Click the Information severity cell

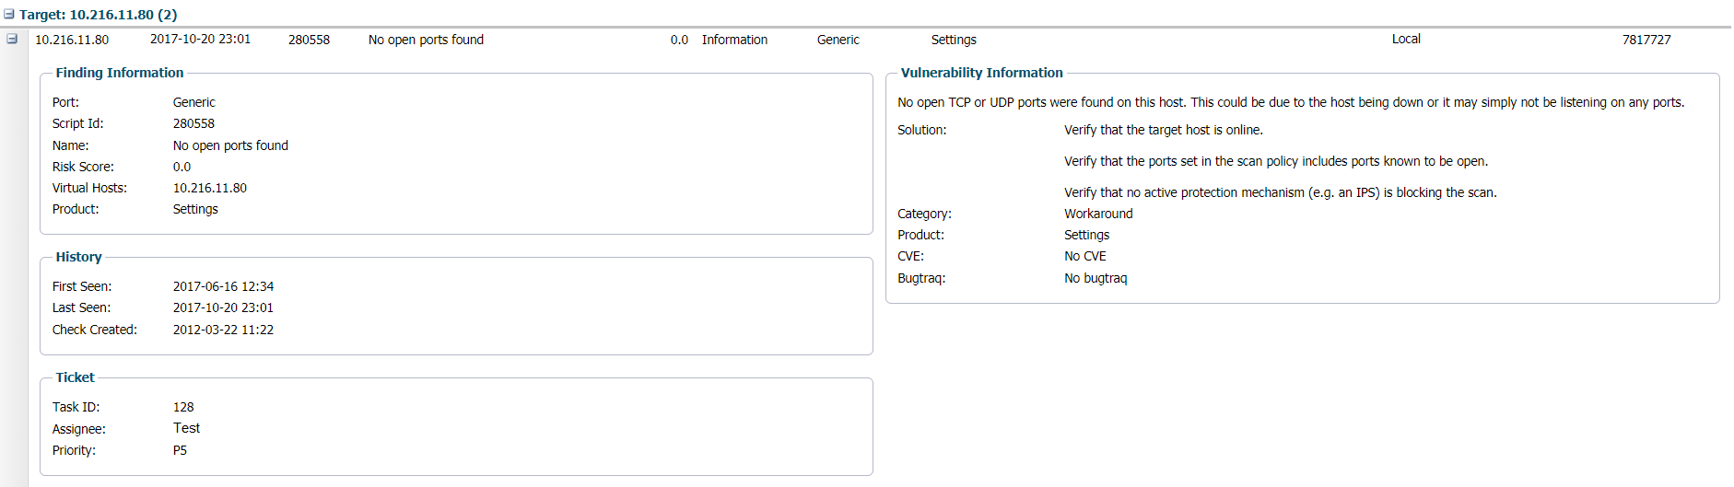click(x=734, y=40)
